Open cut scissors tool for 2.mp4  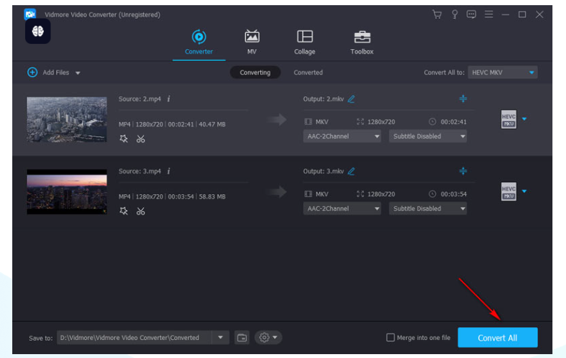coord(141,139)
